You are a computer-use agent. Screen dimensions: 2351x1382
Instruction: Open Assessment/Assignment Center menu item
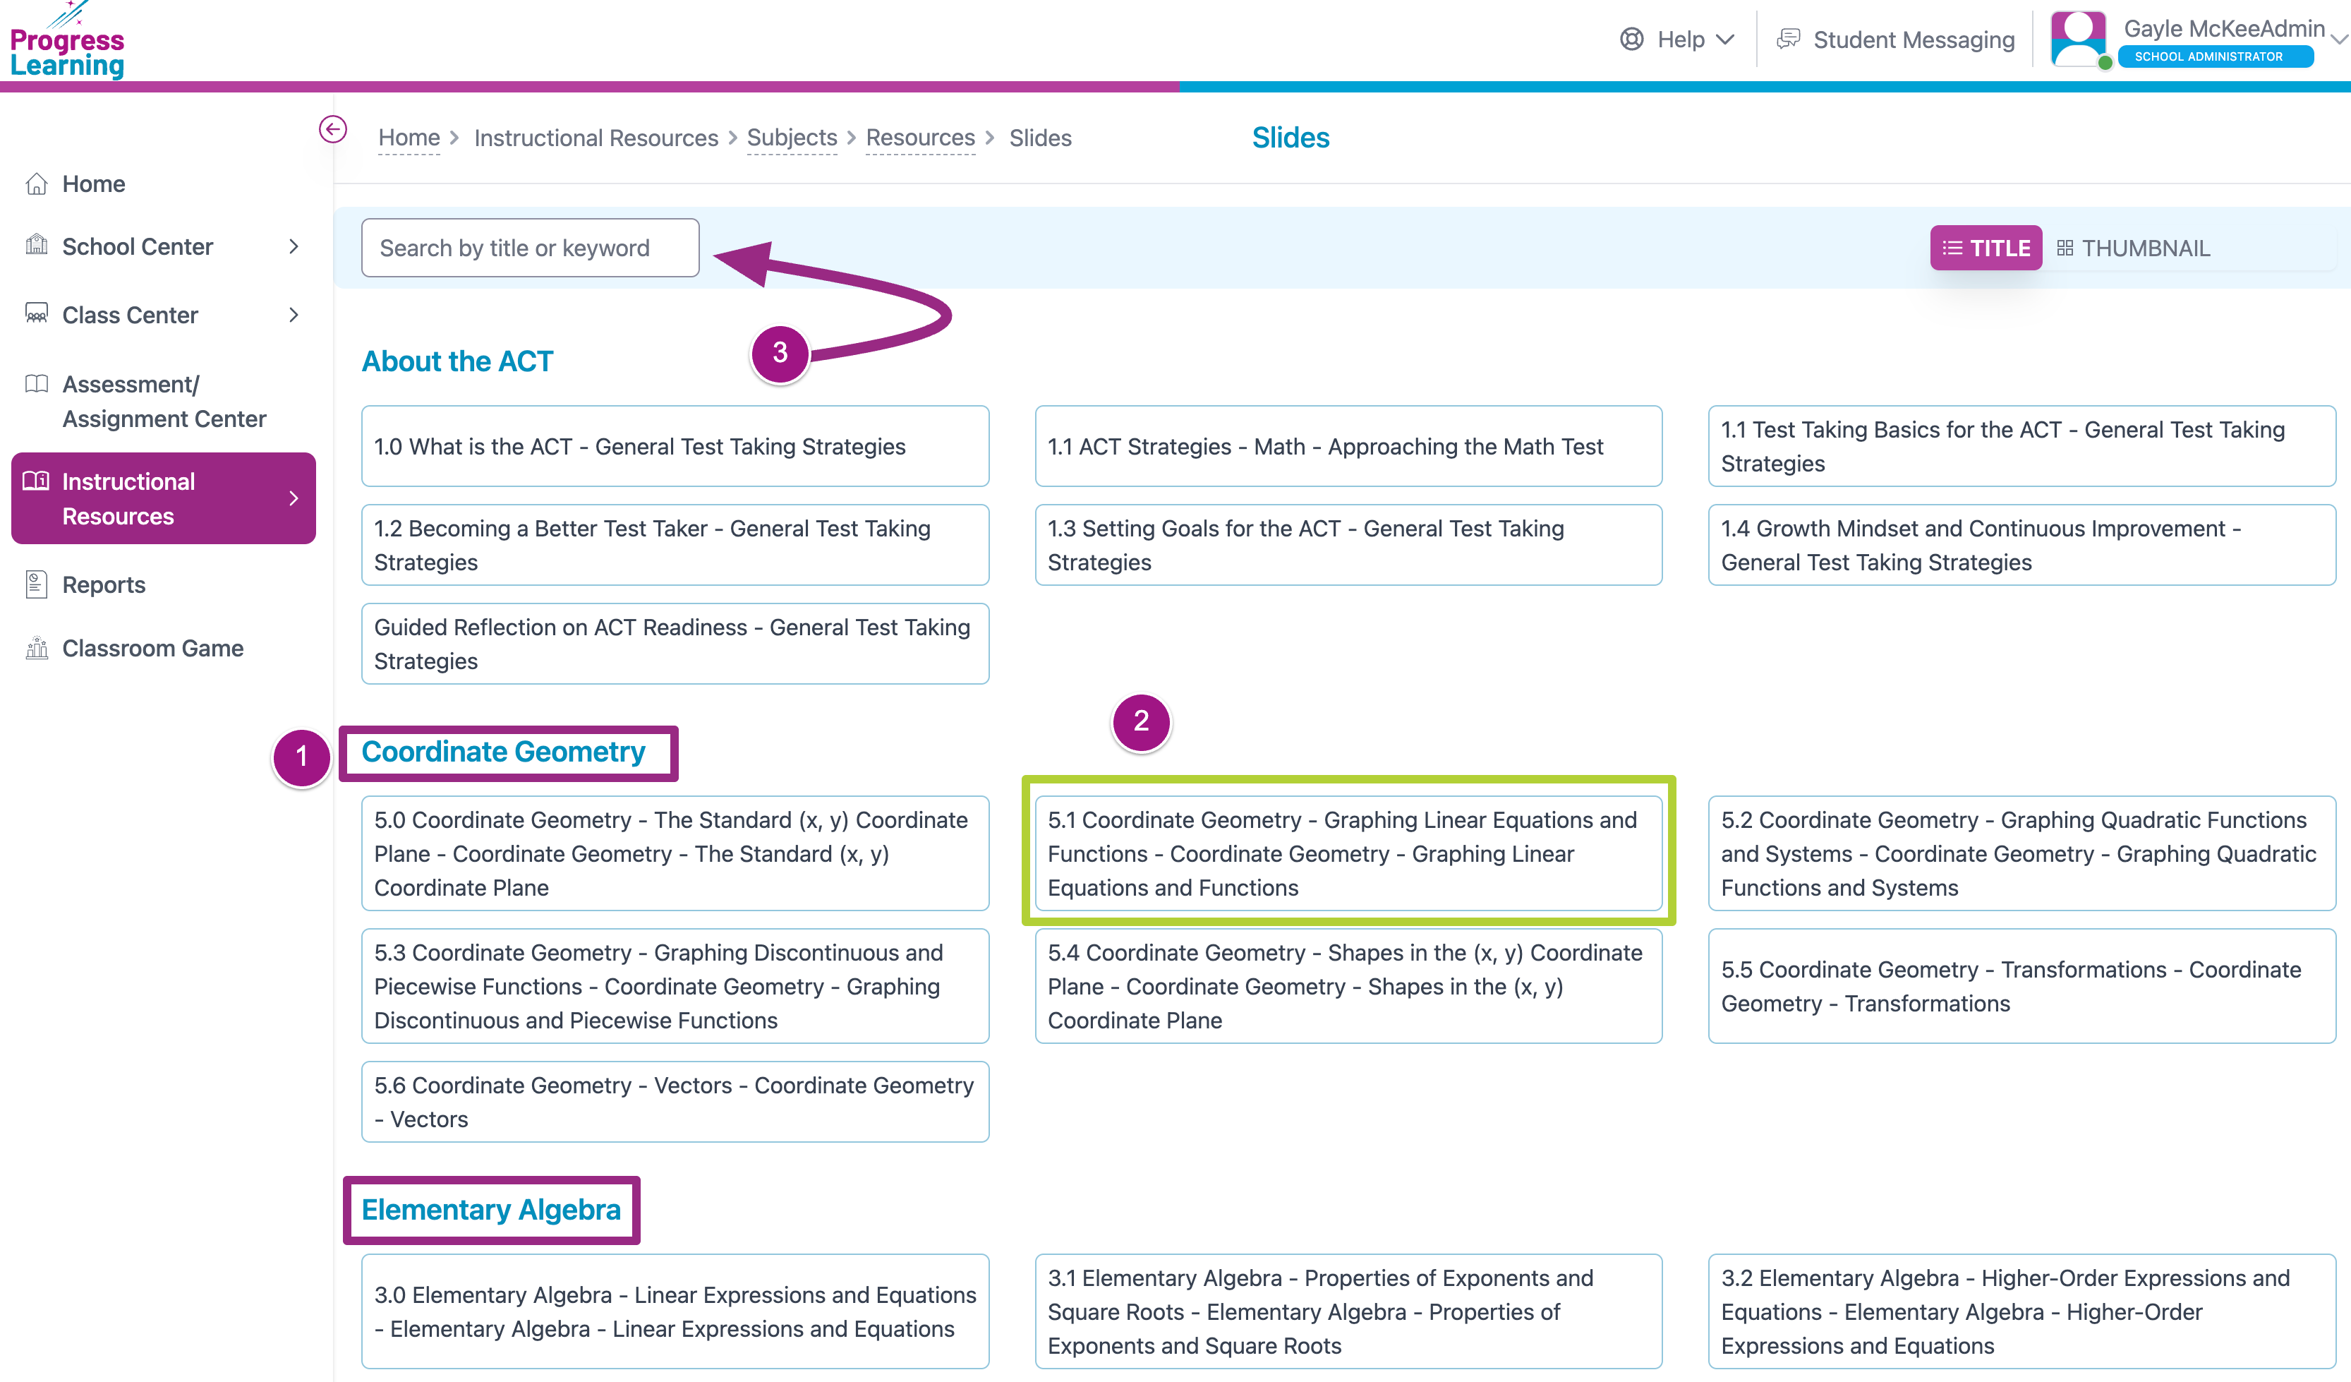(x=163, y=401)
